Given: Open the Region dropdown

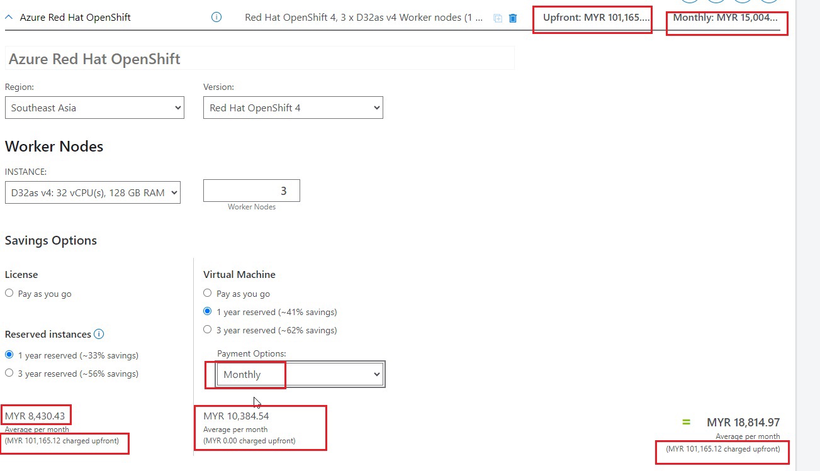Looking at the screenshot, I should [94, 108].
